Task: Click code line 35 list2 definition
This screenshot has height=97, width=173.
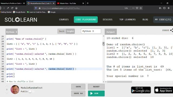Action: point(31,59)
